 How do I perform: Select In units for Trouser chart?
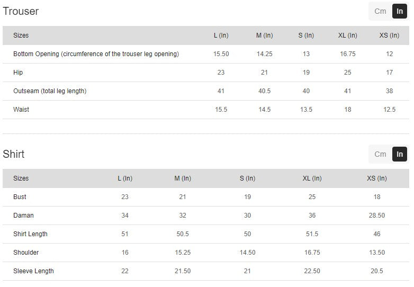[x=400, y=11]
